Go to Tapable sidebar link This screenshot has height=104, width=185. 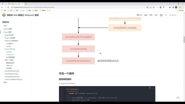(x=8, y=46)
